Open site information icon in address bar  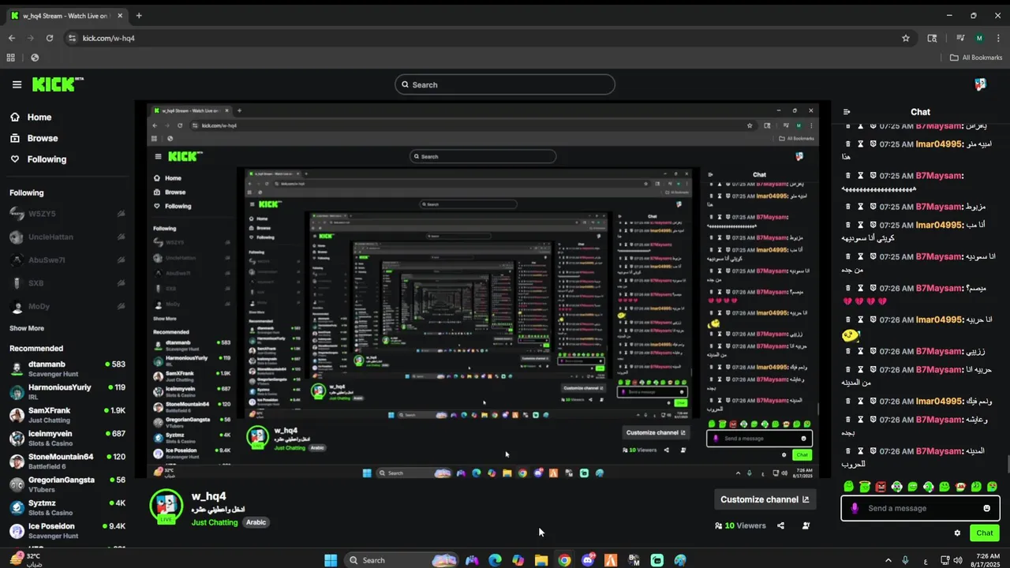(x=72, y=38)
